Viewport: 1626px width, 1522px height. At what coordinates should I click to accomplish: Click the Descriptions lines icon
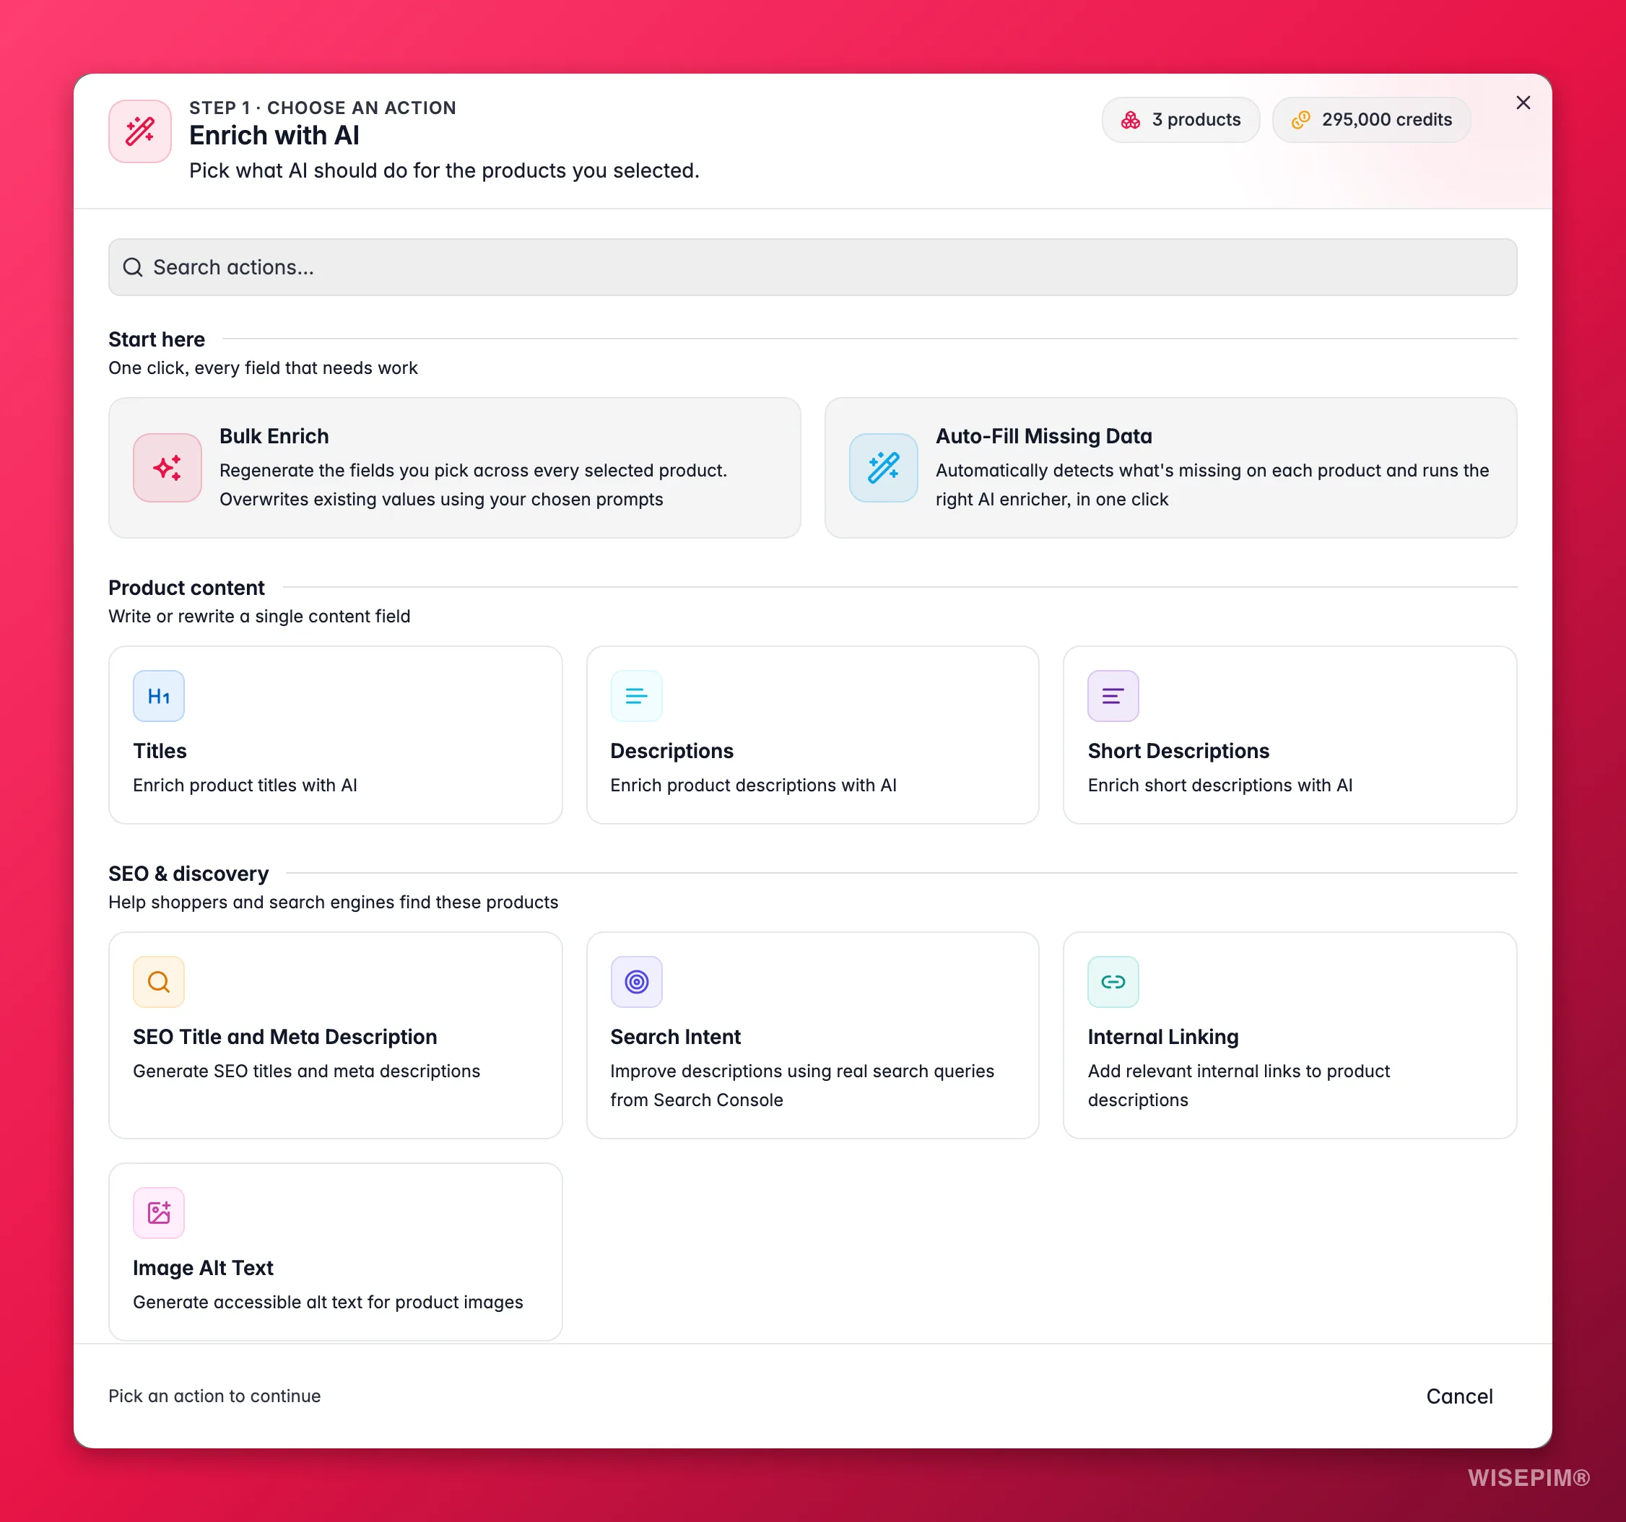click(636, 696)
